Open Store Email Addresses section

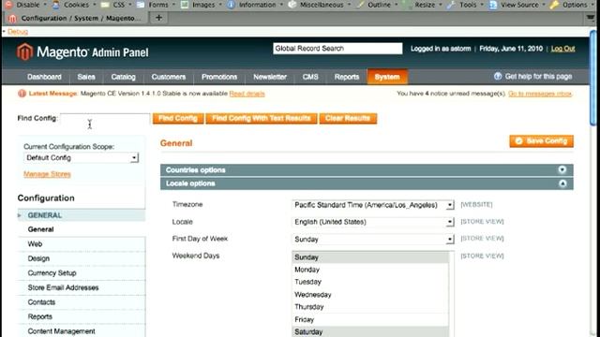click(x=82, y=287)
